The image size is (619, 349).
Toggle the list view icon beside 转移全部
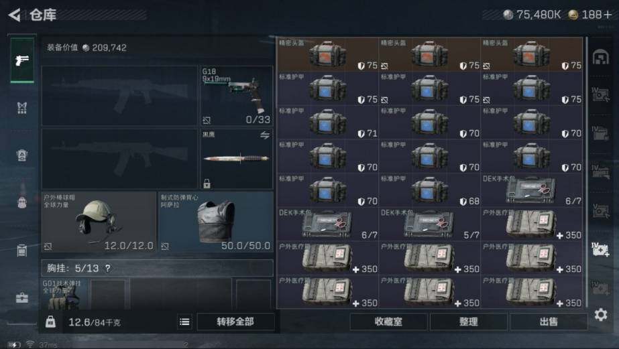[184, 322]
